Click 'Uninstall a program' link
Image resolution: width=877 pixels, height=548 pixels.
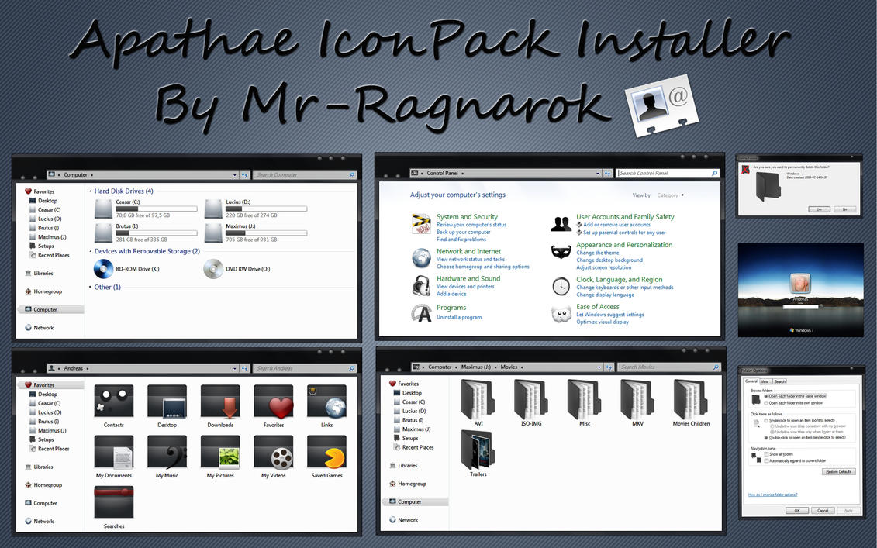click(x=459, y=318)
